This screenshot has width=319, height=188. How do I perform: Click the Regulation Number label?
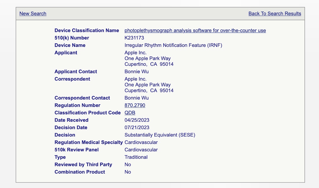[x=77, y=105]
